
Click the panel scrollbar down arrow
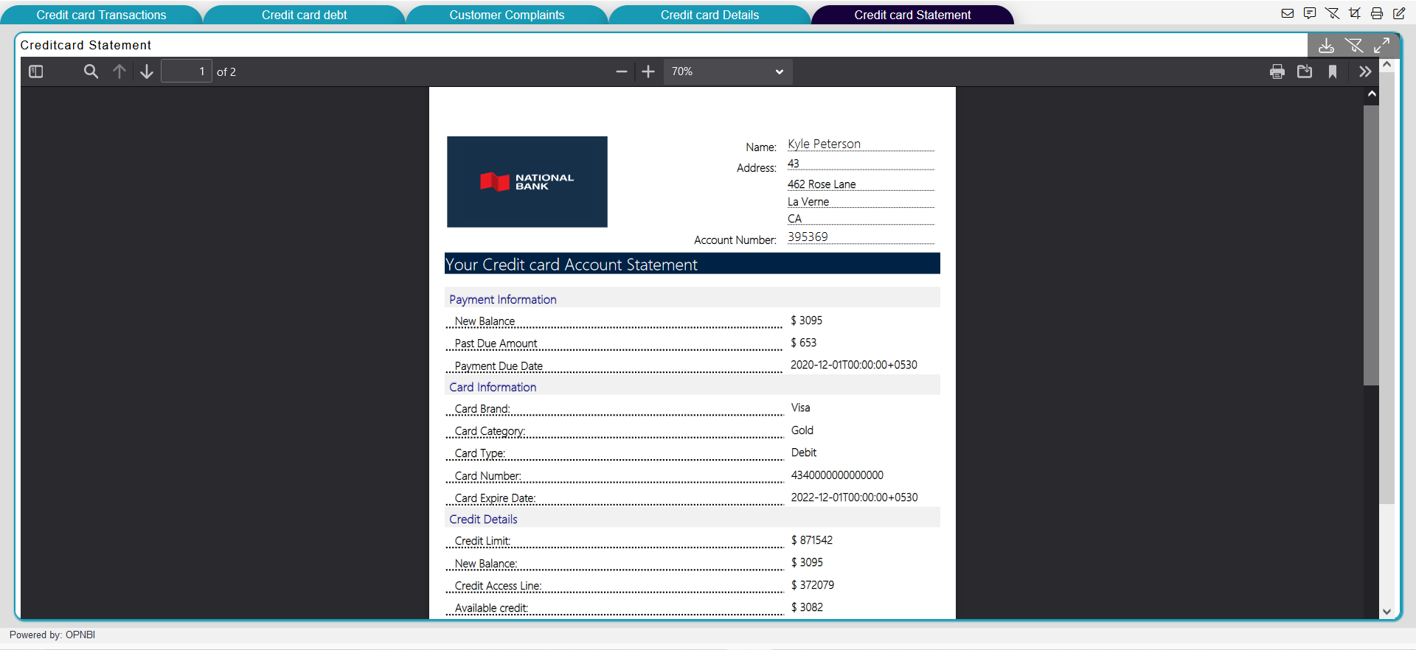click(1386, 612)
